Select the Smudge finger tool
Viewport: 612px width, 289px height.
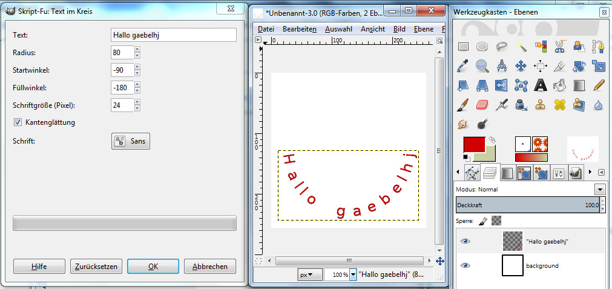[463, 124]
